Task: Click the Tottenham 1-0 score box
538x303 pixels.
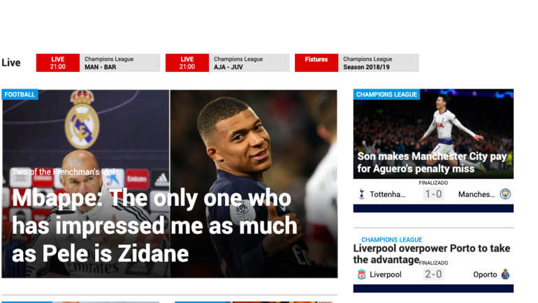Action: 433,194
